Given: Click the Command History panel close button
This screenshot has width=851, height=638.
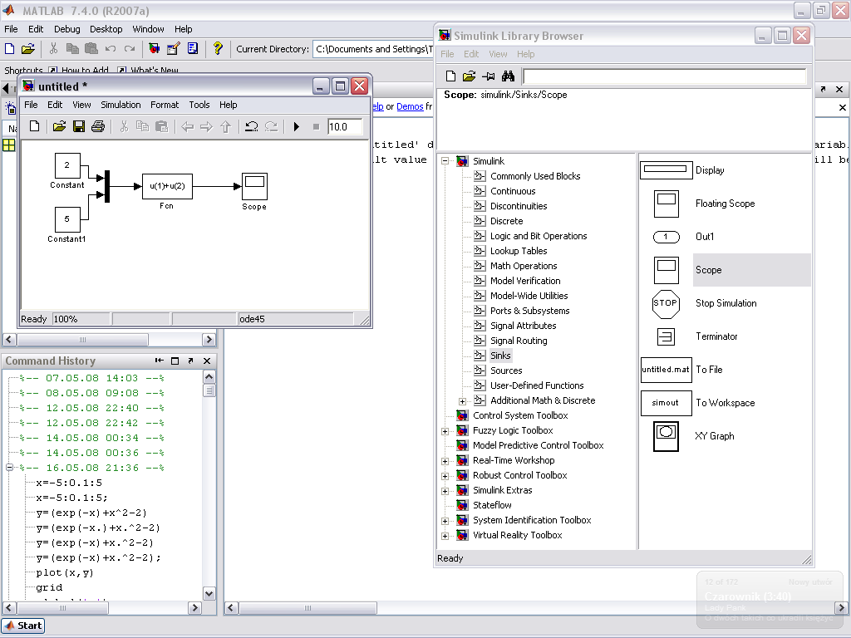Looking at the screenshot, I should 207,361.
